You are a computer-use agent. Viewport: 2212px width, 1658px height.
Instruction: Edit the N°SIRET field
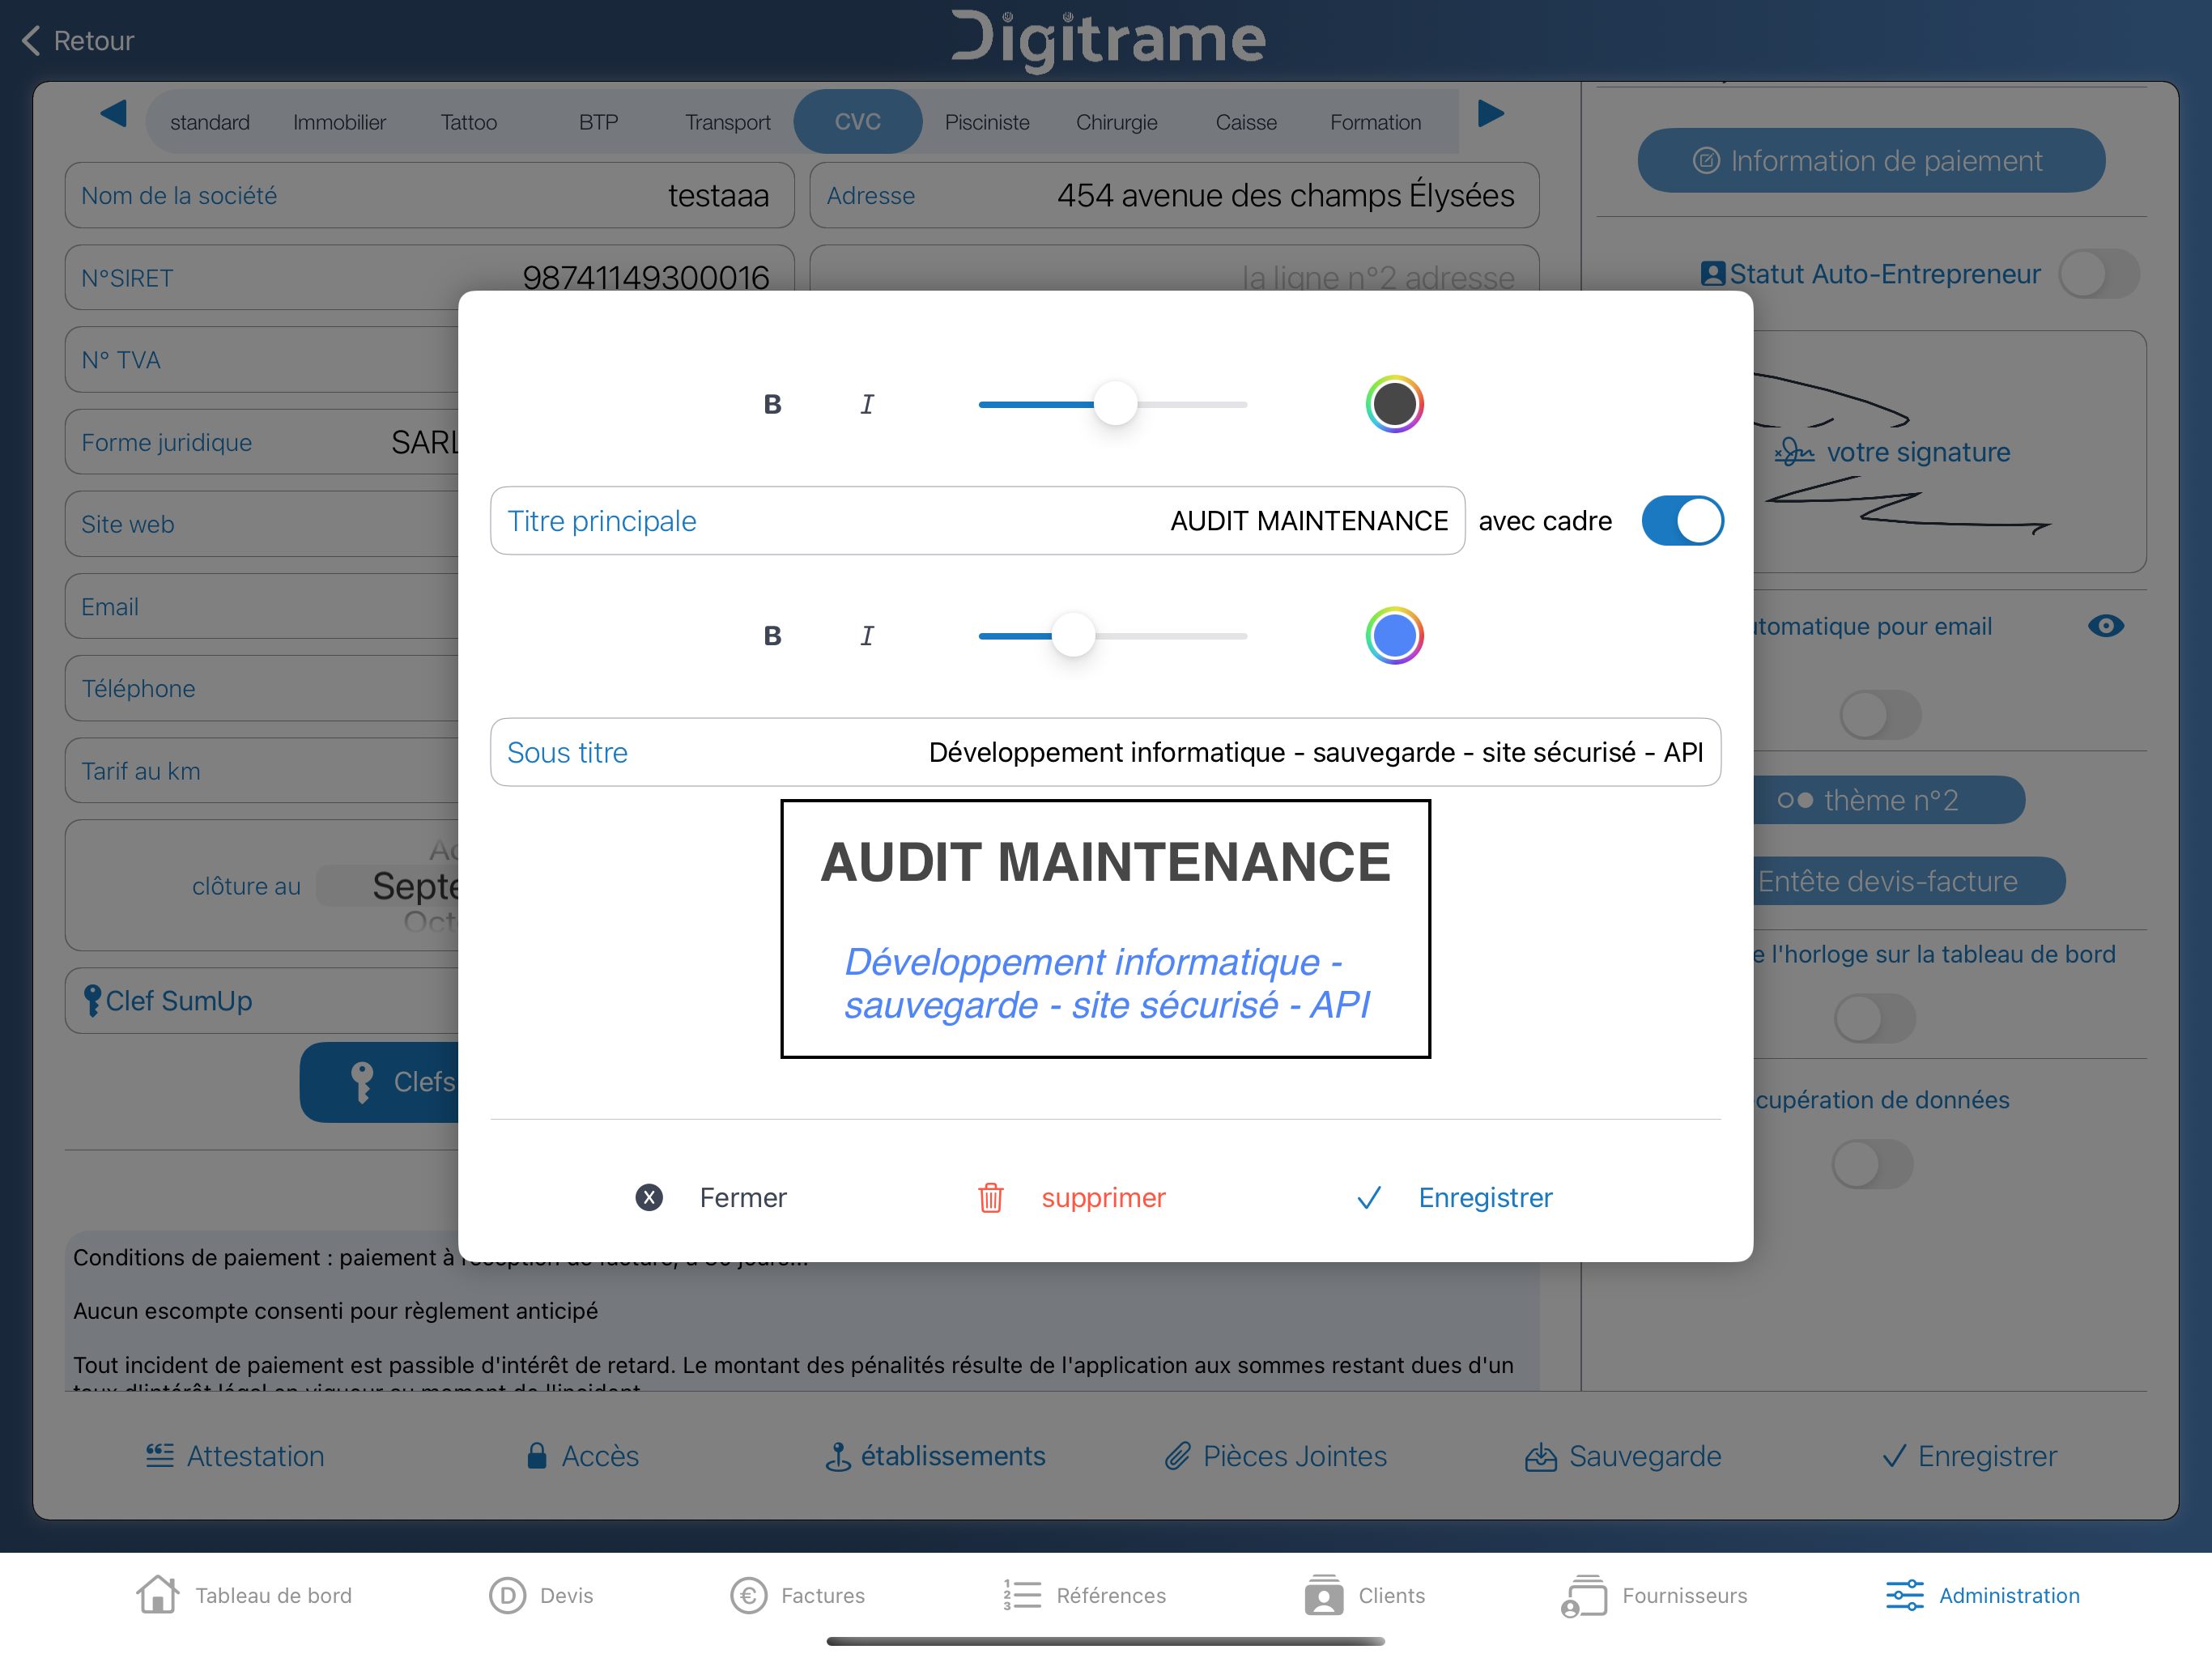430,277
